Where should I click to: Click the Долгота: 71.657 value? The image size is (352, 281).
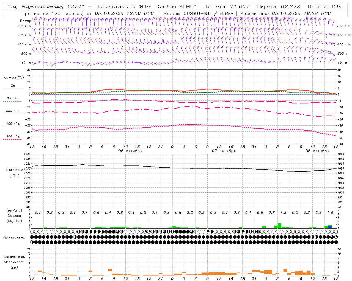pyautogui.click(x=227, y=7)
